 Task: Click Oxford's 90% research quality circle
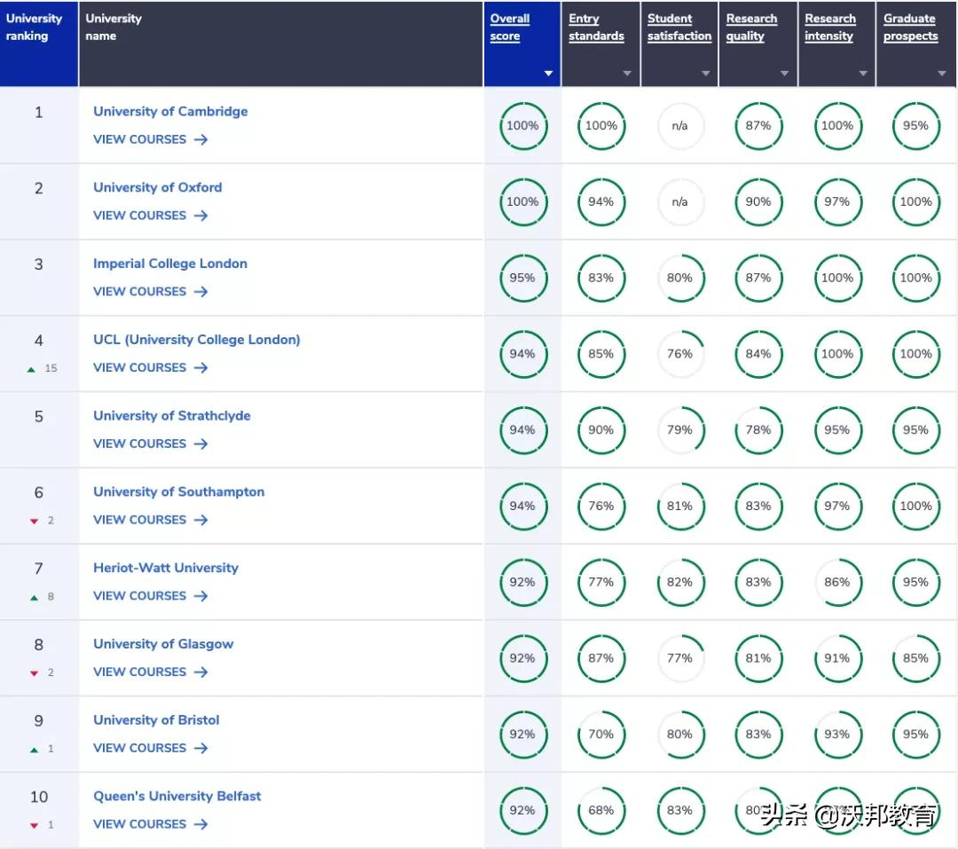(x=758, y=202)
